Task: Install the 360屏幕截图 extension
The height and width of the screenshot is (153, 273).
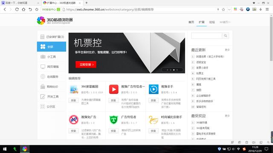Action: pyautogui.click(x=73, y=100)
